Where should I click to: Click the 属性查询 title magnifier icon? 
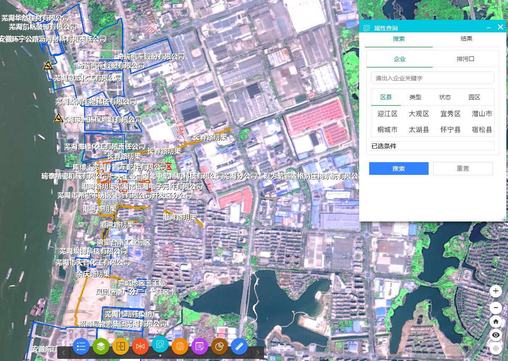coord(367,28)
